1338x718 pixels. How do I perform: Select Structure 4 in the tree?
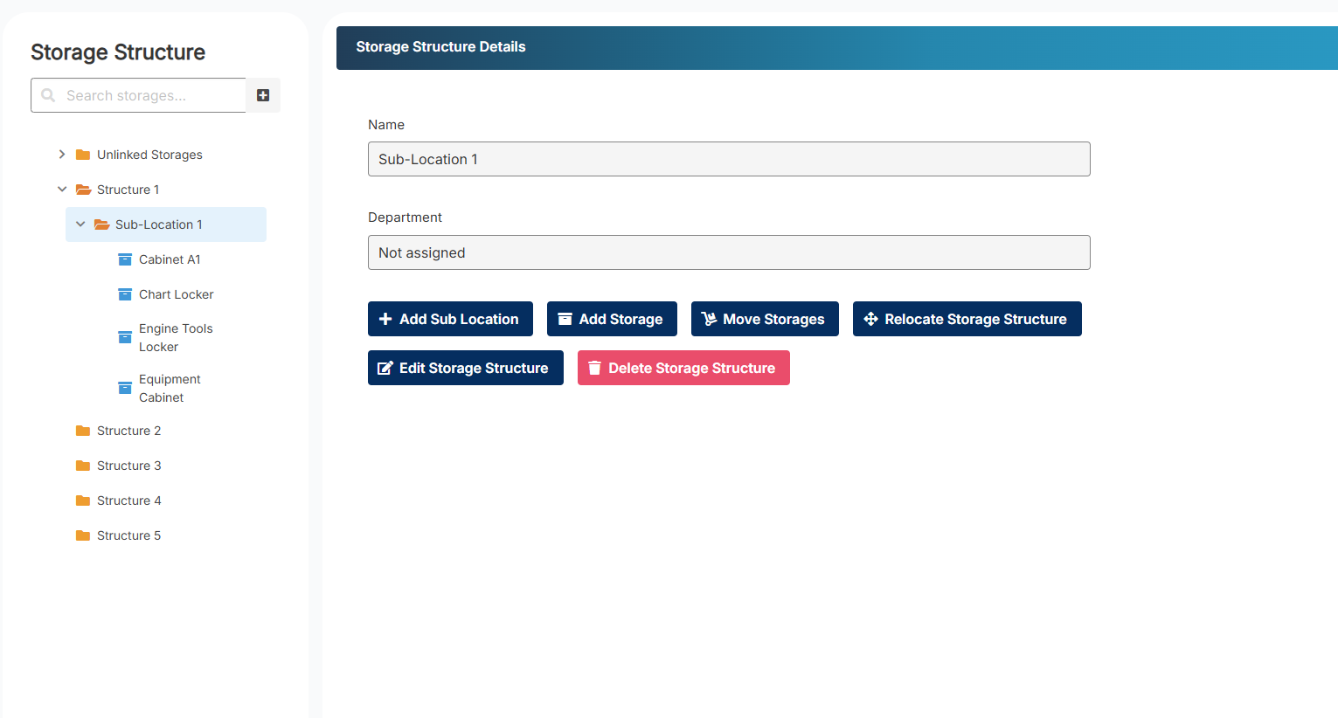coord(128,501)
